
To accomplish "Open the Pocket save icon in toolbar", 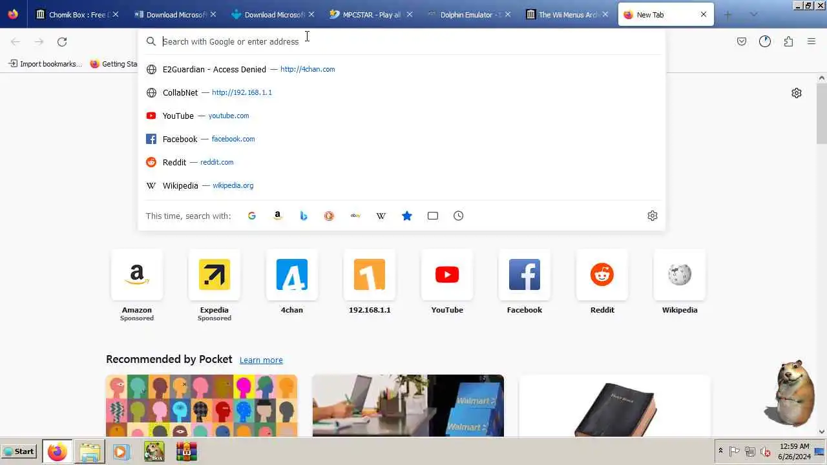I will (x=742, y=41).
